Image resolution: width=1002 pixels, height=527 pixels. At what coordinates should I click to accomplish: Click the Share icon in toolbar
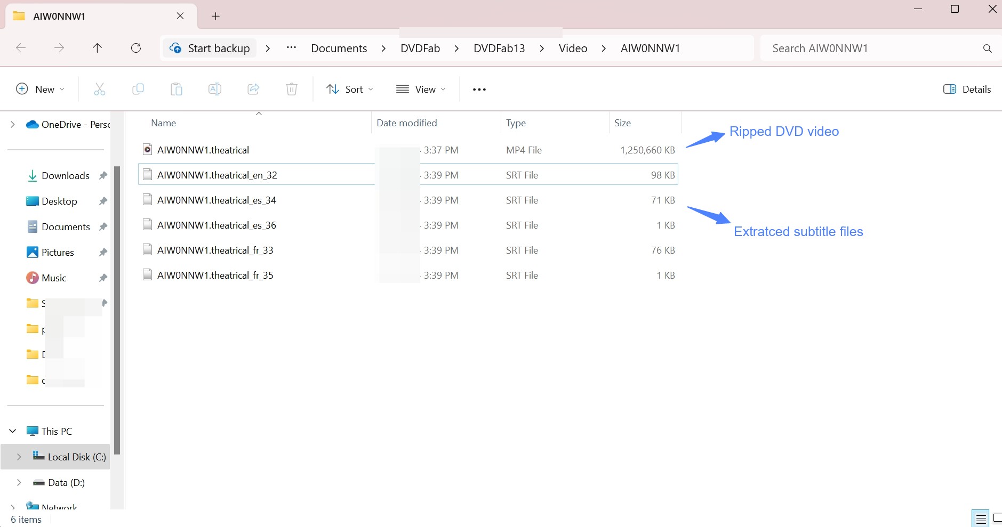[253, 89]
